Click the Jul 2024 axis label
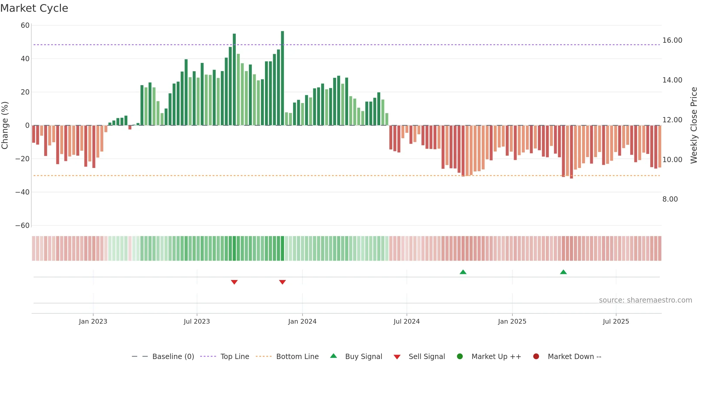 click(407, 321)
